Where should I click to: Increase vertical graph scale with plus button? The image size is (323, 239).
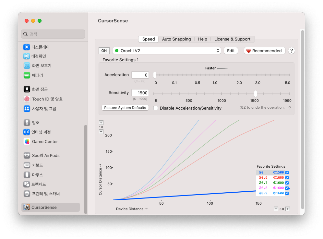click(x=101, y=123)
